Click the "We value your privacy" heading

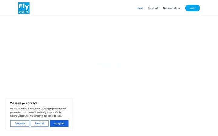pyautogui.click(x=24, y=103)
